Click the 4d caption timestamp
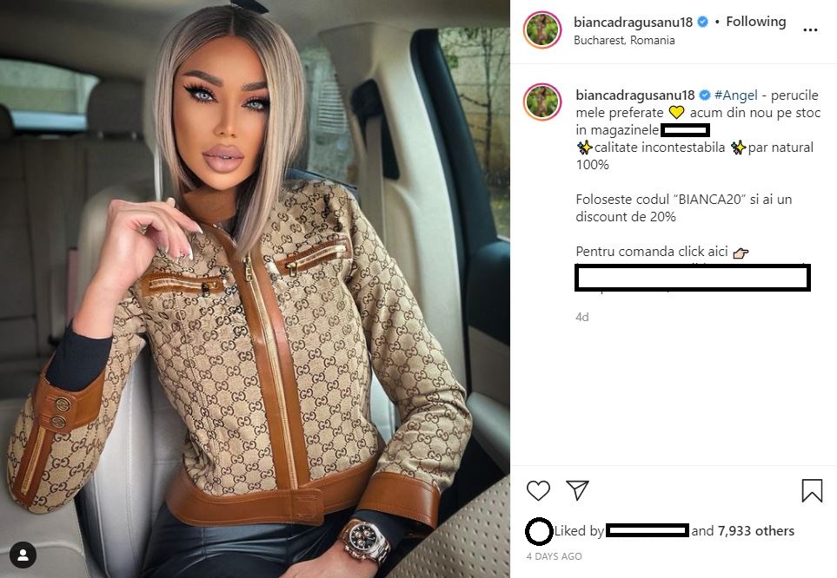Viewport: 837px width, 578px height. point(581,317)
